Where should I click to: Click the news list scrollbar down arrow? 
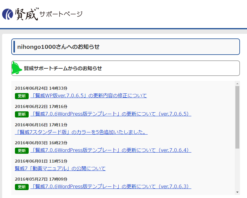pyautogui.click(x=237, y=192)
